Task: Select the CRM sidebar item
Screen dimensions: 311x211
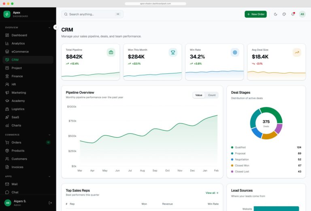Action: pyautogui.click(x=28, y=60)
